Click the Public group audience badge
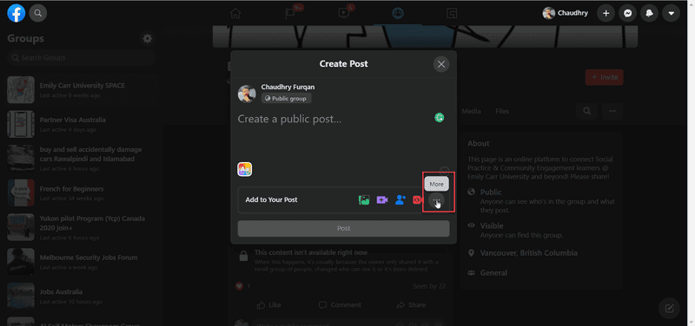Image resolution: width=695 pixels, height=326 pixels. click(x=287, y=99)
